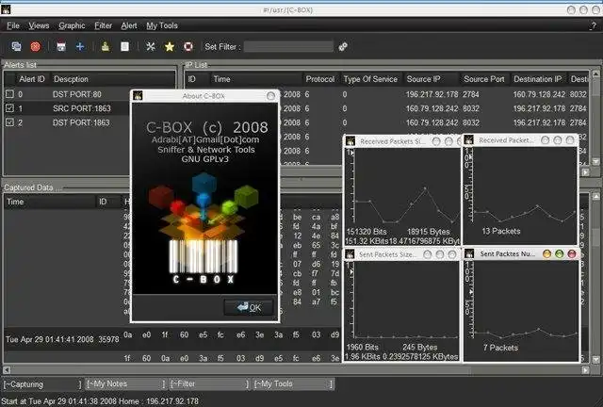This screenshot has height=407, width=603.
Task: Click IP List horizontal scrollbar right arrow
Action: point(585,172)
